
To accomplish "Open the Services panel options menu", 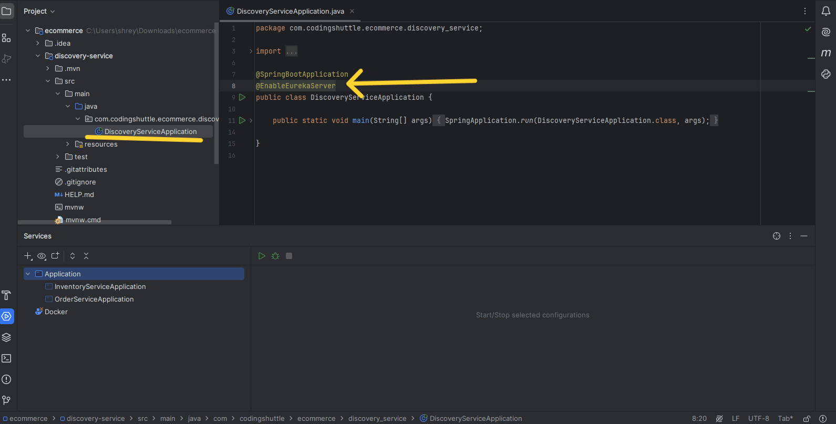I will click(x=790, y=236).
